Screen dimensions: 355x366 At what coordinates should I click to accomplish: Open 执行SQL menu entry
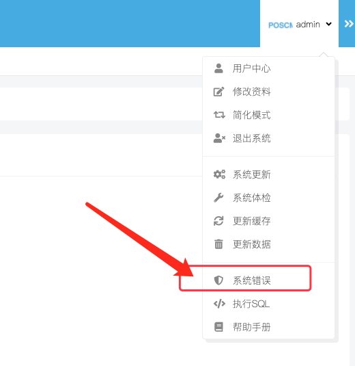point(268,304)
